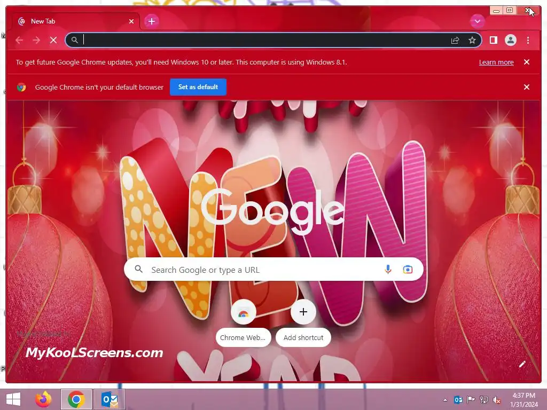Toggle the side panel
Viewport: 547px width, 410px height.
pyautogui.click(x=493, y=40)
